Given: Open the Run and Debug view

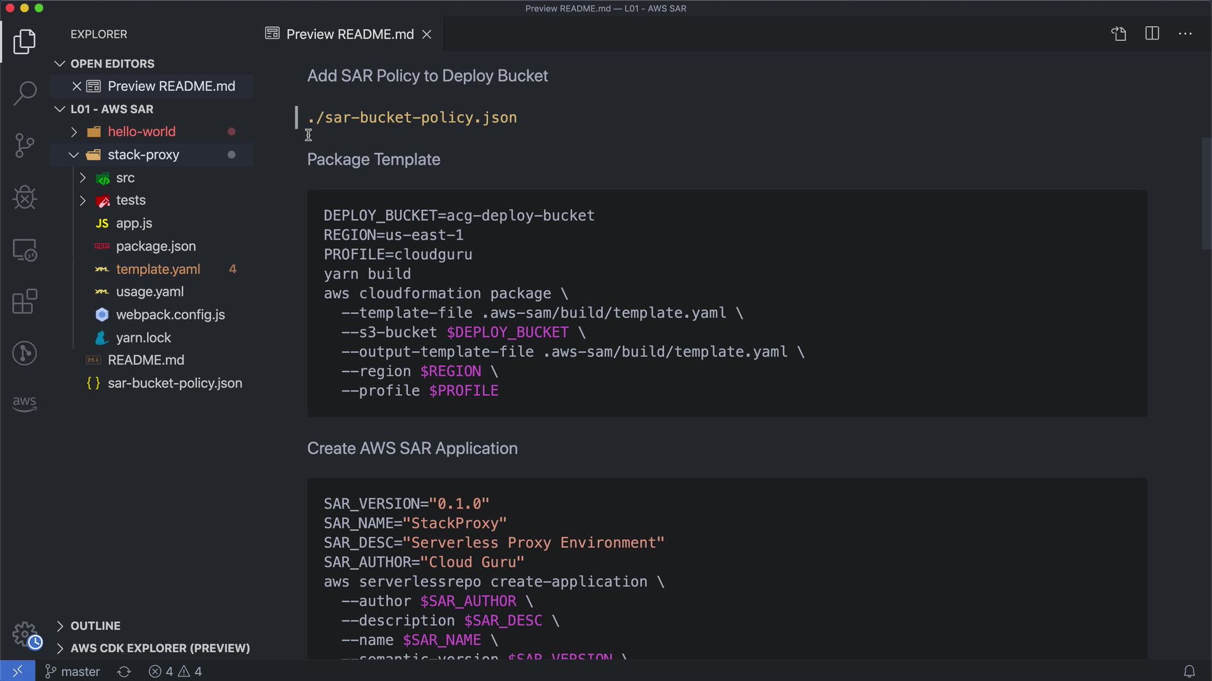Looking at the screenshot, I should point(25,197).
